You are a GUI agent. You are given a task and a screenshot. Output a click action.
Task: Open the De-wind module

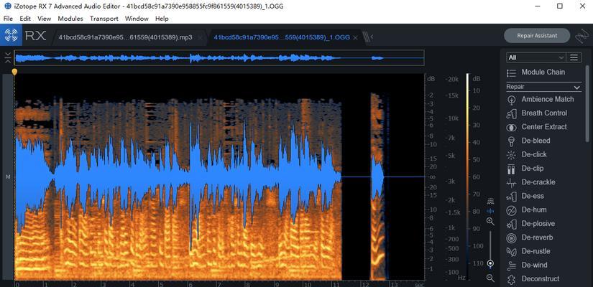tap(526, 265)
